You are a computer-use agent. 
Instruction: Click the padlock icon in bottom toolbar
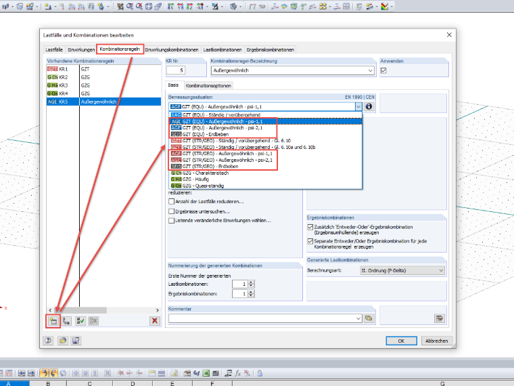(260, 373)
